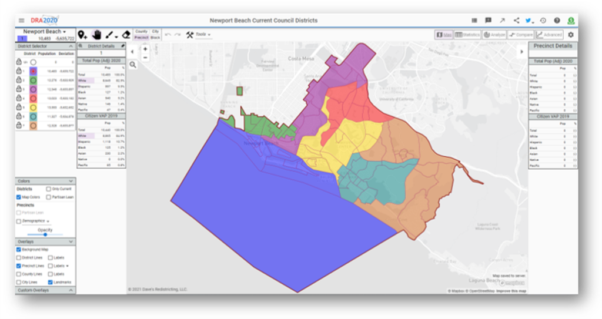Open the version history clock icon
The width and height of the screenshot is (602, 319).
[543, 21]
